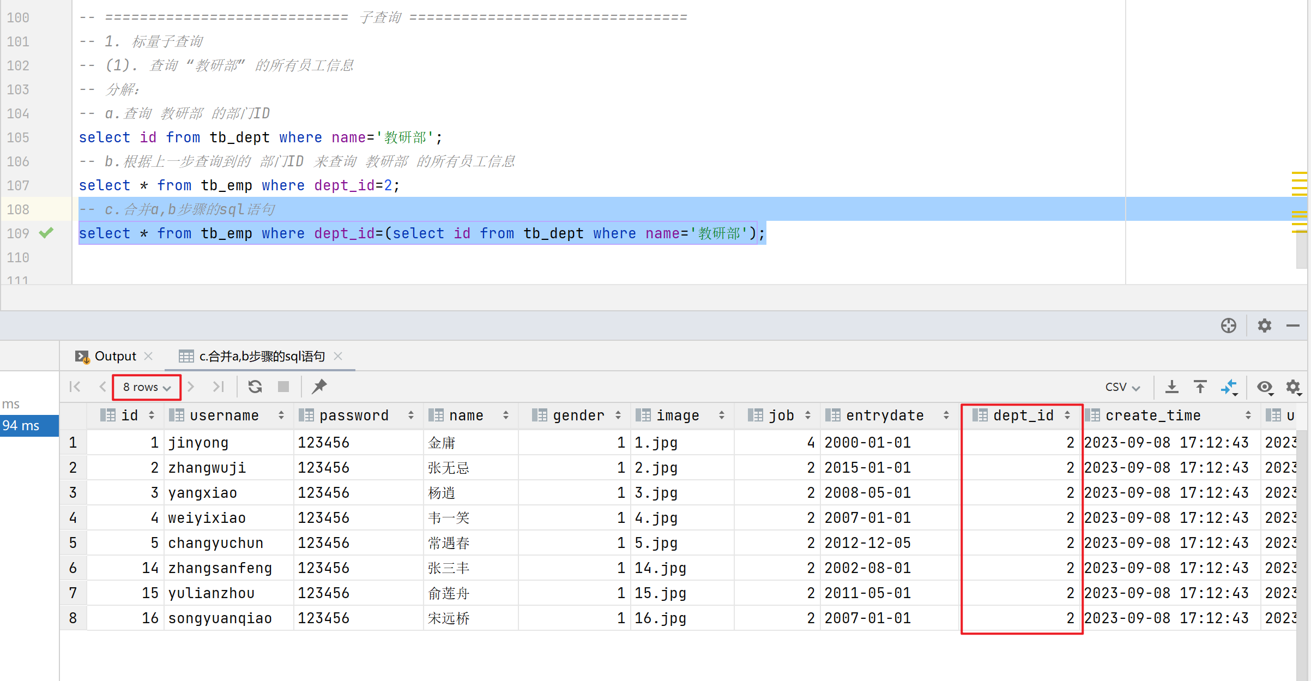Jump to last page of results
This screenshot has height=681, width=1311.
[219, 387]
